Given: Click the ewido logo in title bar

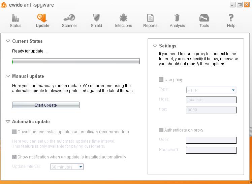Looking at the screenshot, I should click(x=4, y=5).
